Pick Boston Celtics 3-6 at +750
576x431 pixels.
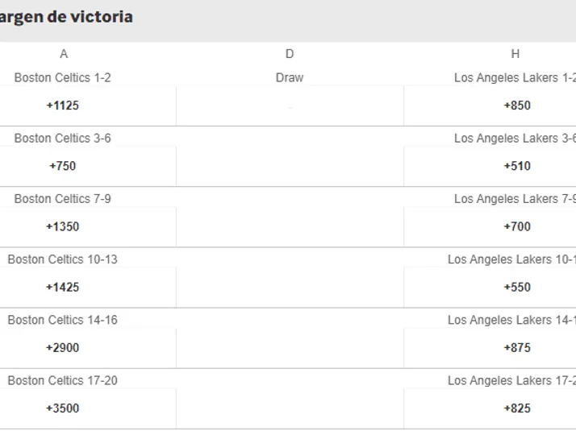(x=63, y=166)
